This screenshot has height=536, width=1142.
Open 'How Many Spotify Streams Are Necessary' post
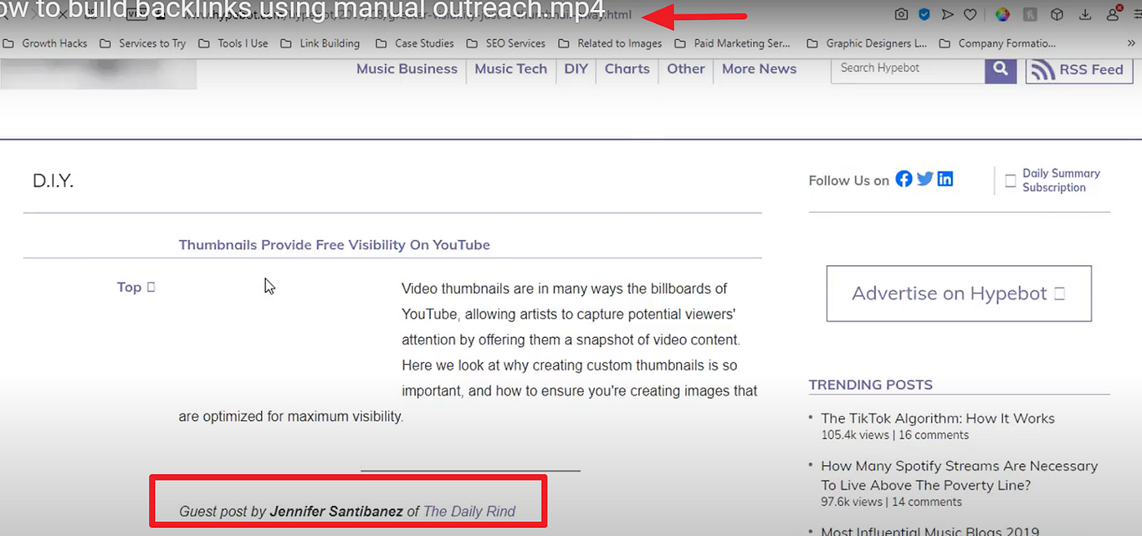pos(959,476)
